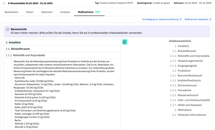Click the line Sensoren (4.734 kg CO2e)
Image resolution: width=215 pixels, height=130 pixels.
click(x=28, y=94)
